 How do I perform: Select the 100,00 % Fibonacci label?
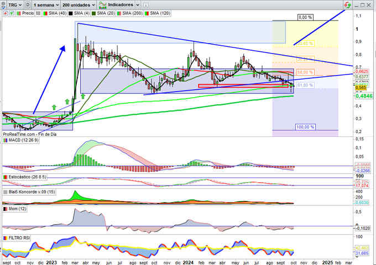[x=305, y=127]
